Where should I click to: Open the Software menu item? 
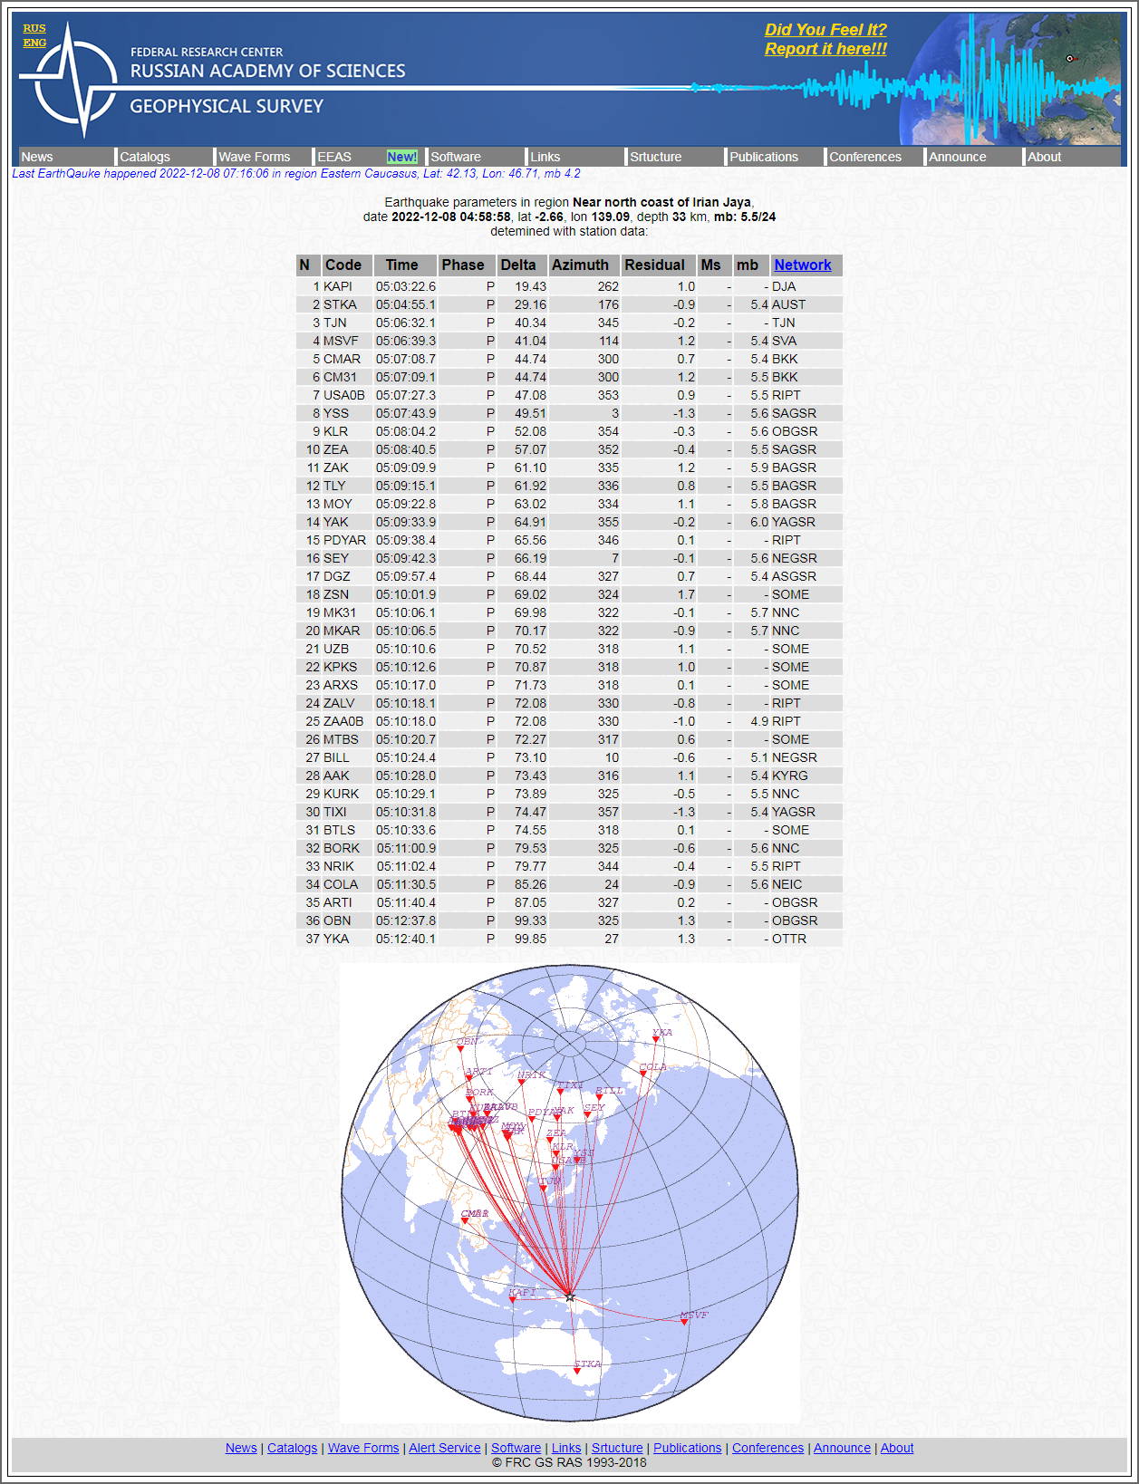(456, 157)
